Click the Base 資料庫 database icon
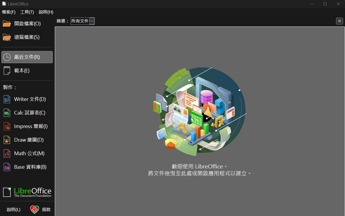This screenshot has width=345, height=216. 7,167
